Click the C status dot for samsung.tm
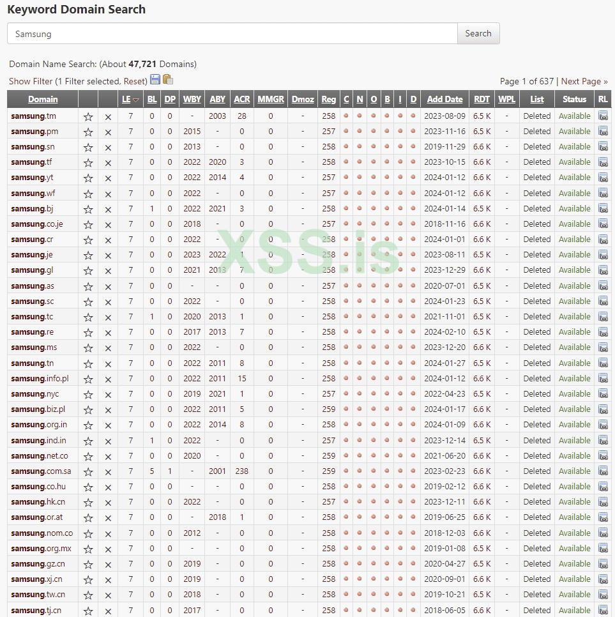615x617 pixels. 346,116
